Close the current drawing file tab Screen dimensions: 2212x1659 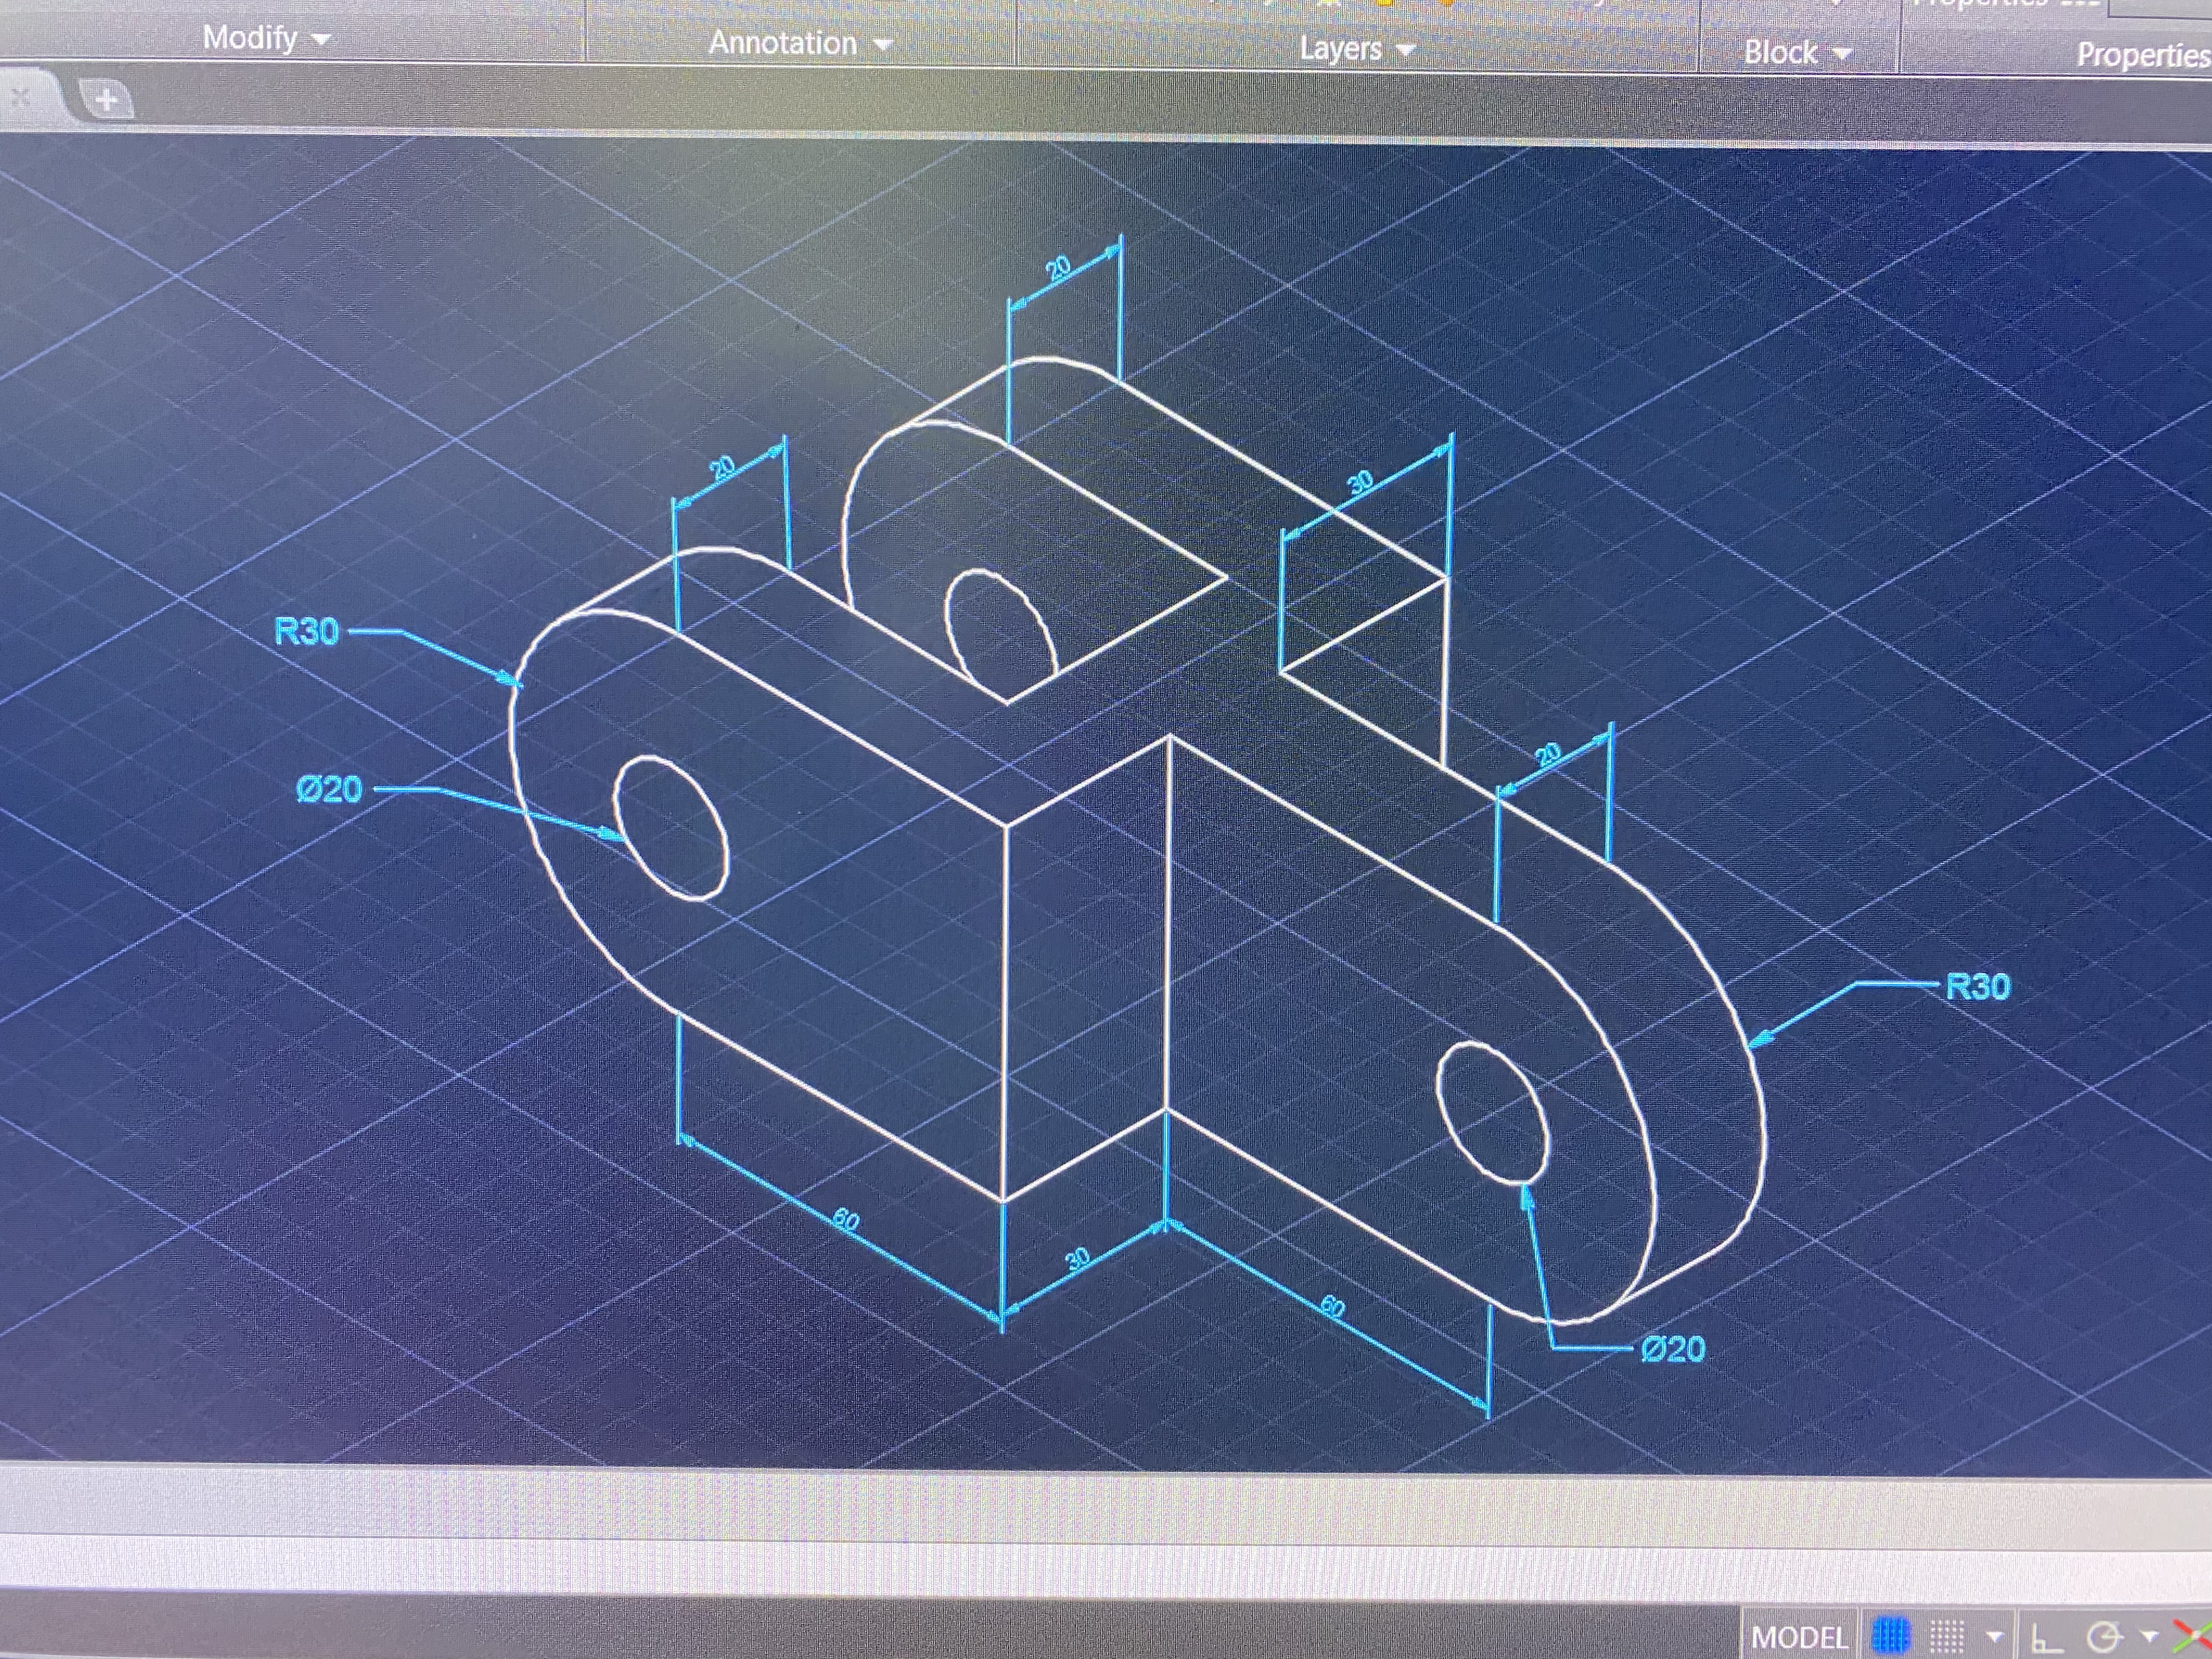[20, 97]
